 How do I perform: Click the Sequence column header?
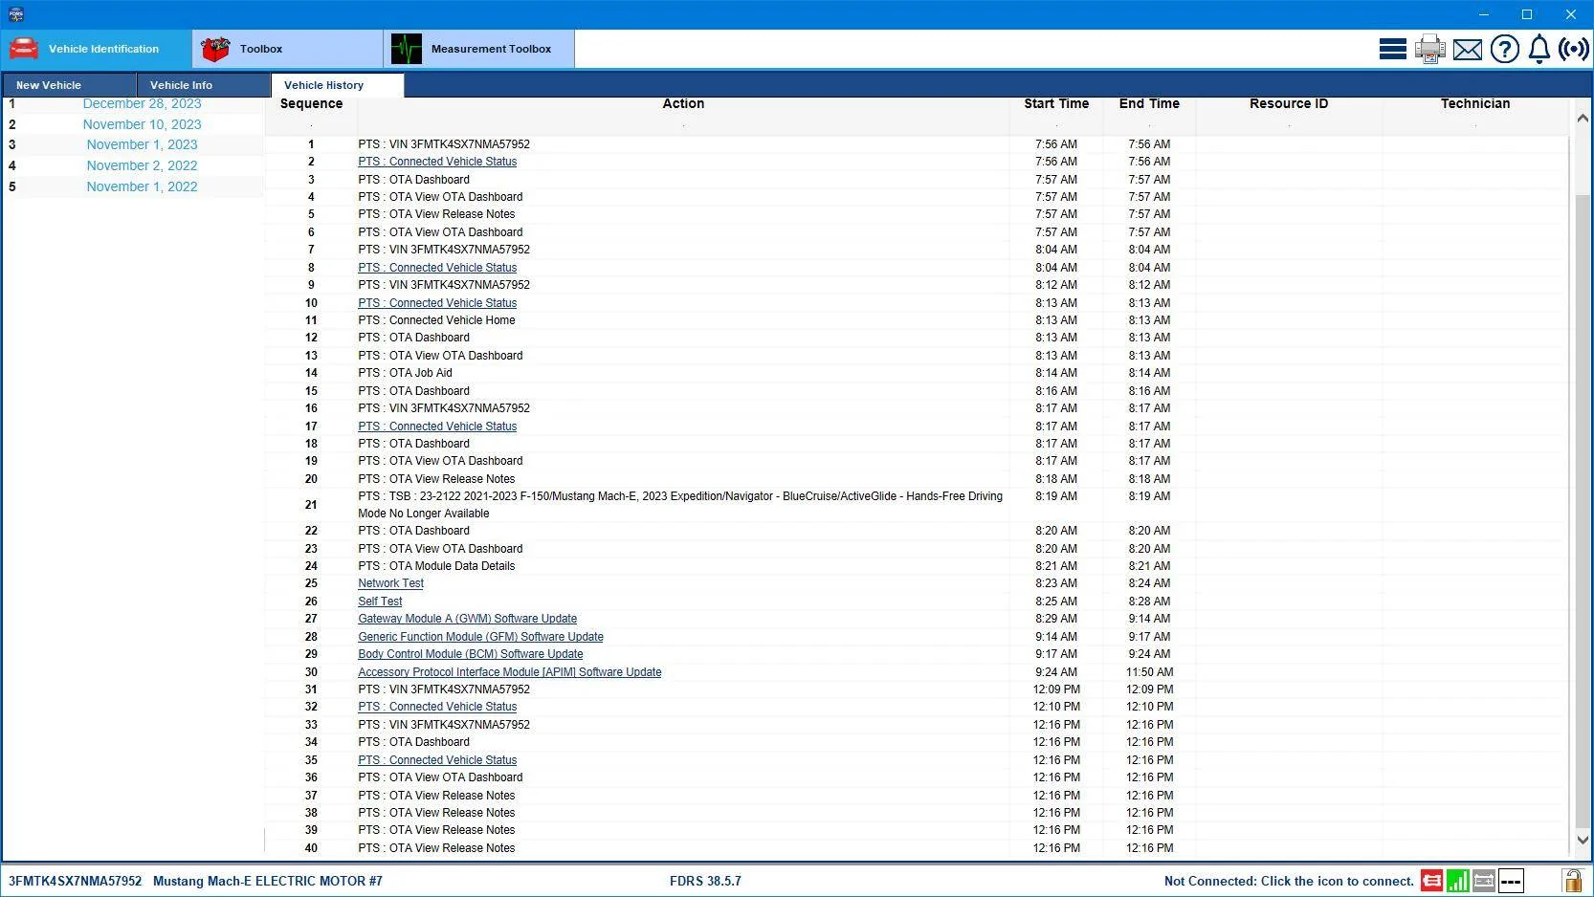(x=311, y=104)
